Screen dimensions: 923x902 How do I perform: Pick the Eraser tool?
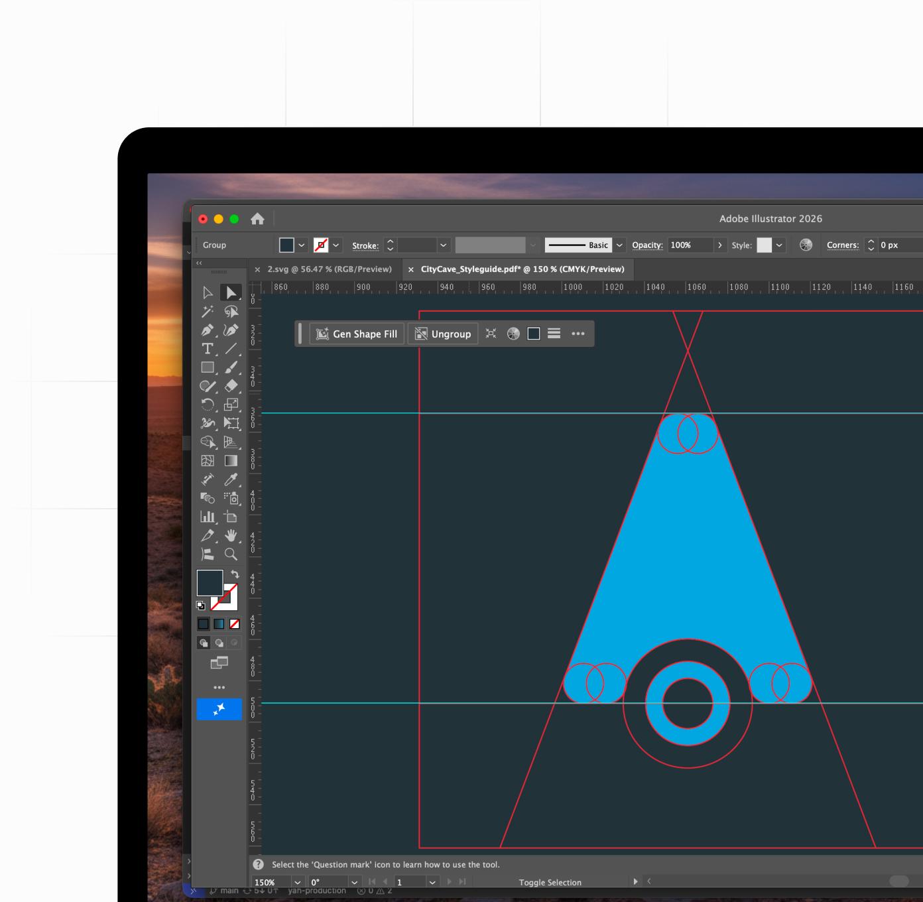tap(230, 385)
